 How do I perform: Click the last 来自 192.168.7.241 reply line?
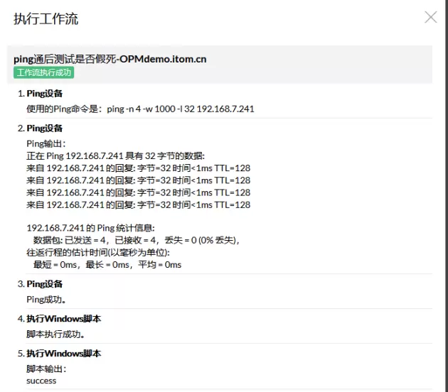pyautogui.click(x=138, y=205)
